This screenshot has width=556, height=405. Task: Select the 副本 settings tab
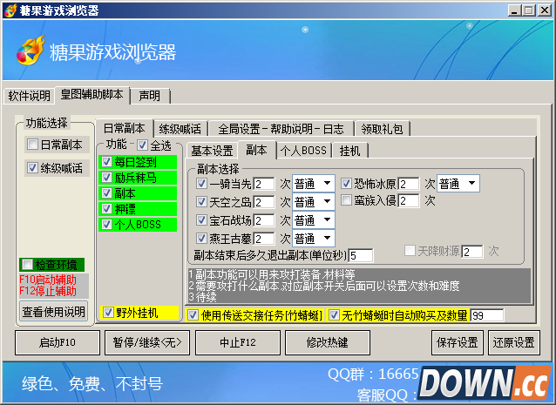pos(256,150)
